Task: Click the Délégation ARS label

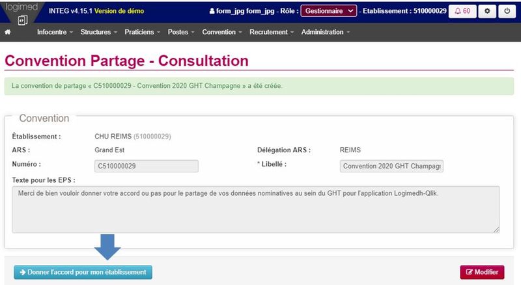Action: pyautogui.click(x=284, y=150)
